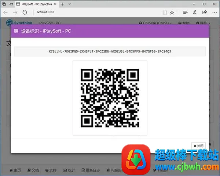
Task: Go forward with the browser forward arrow
Action: pyautogui.click(x=15, y=12)
